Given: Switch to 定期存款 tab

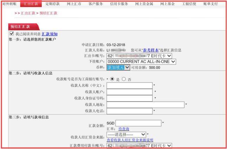Looking at the screenshot, I should click(53, 4).
